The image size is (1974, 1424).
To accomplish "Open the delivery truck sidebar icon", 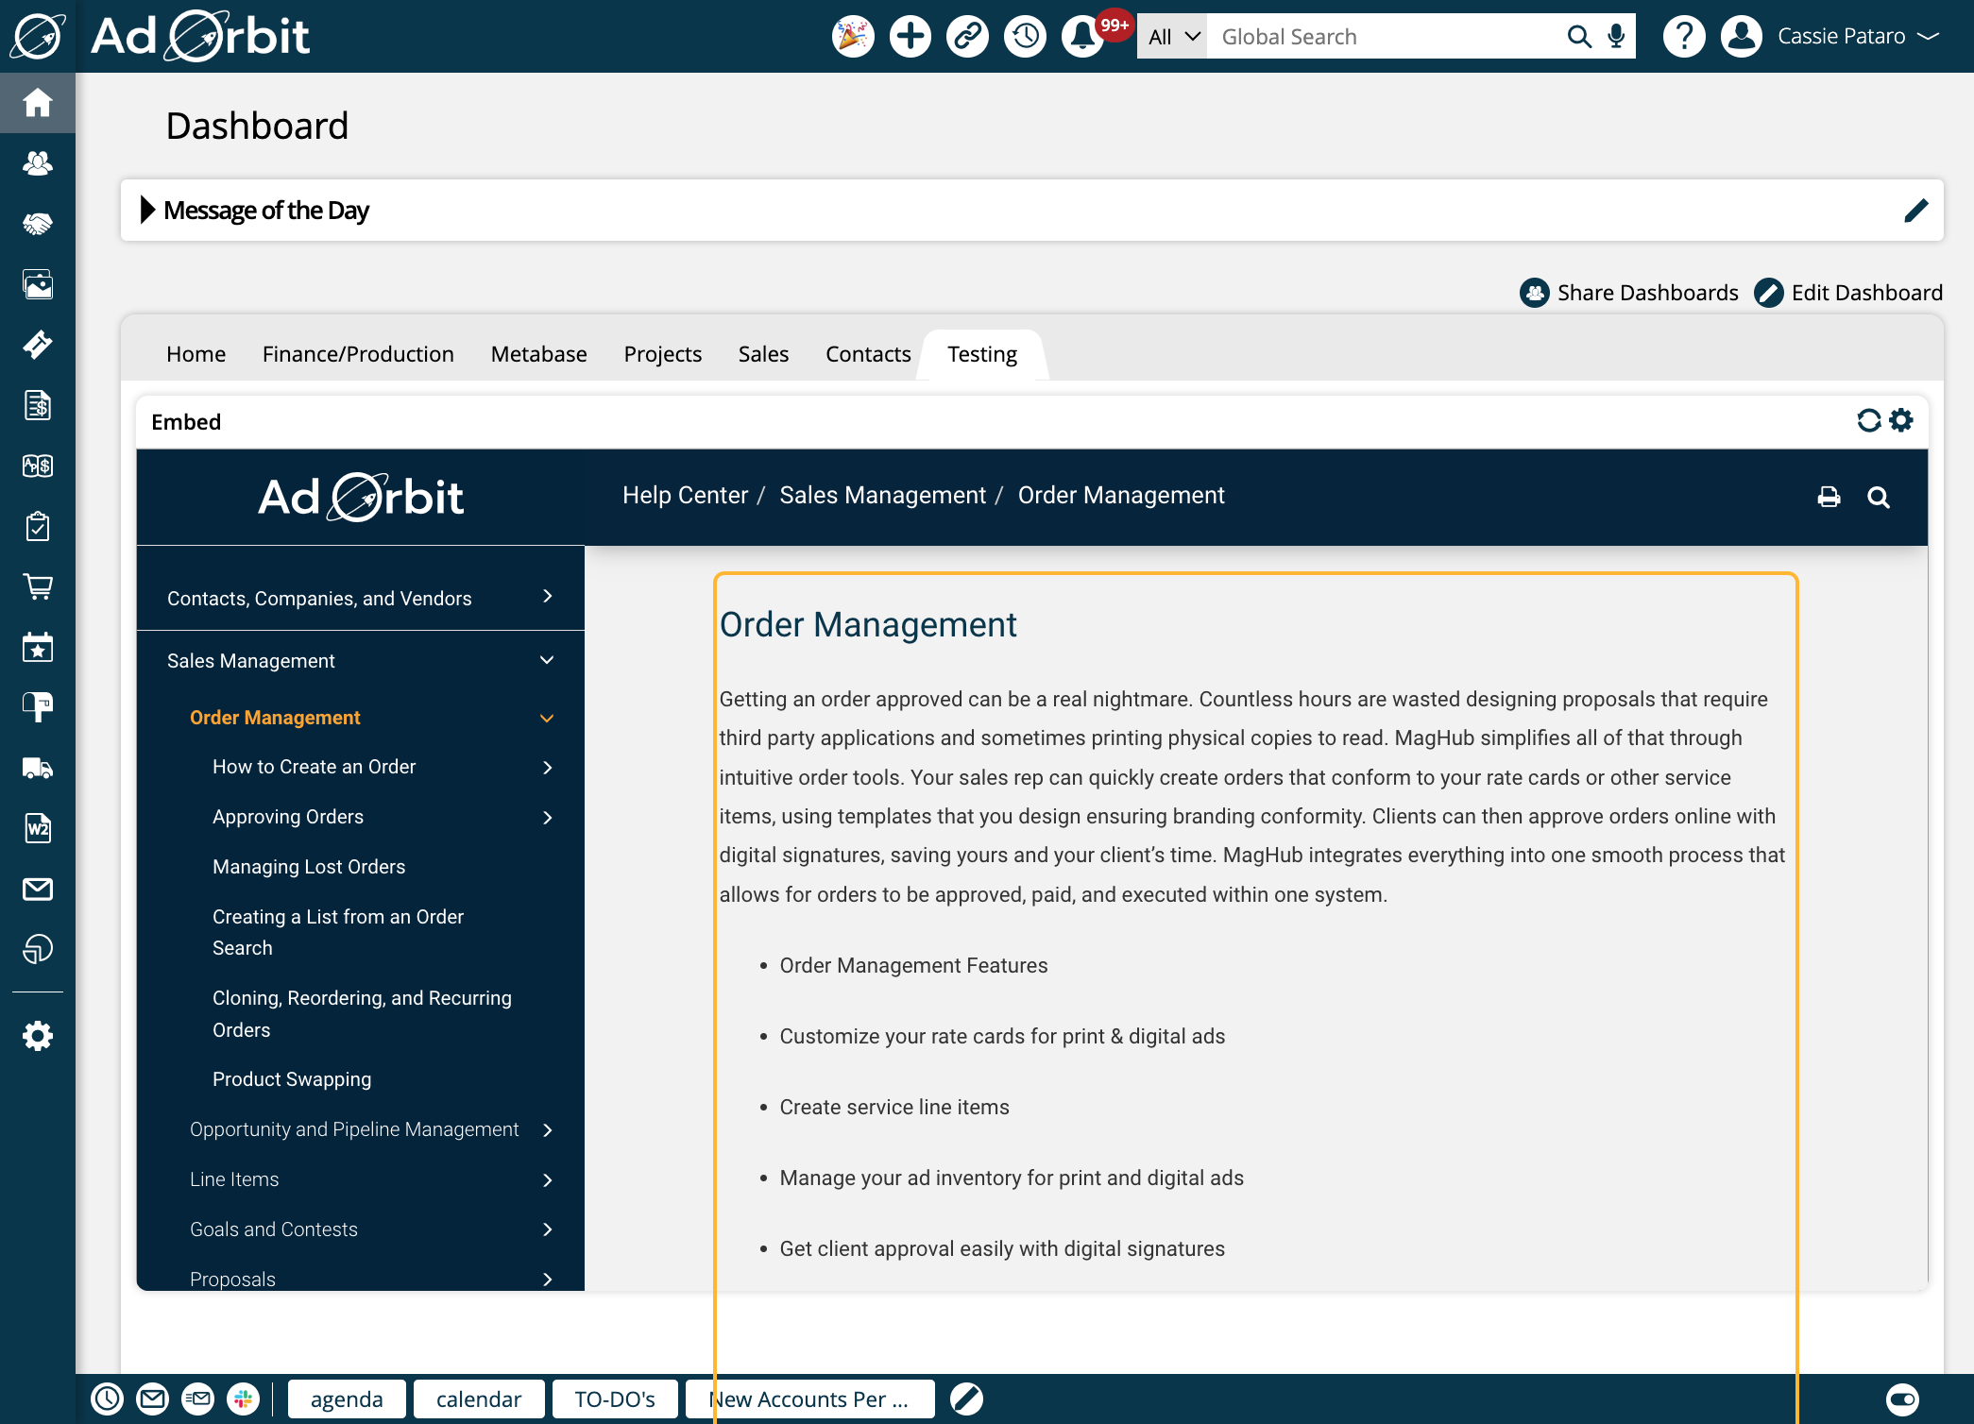I will click(38, 768).
